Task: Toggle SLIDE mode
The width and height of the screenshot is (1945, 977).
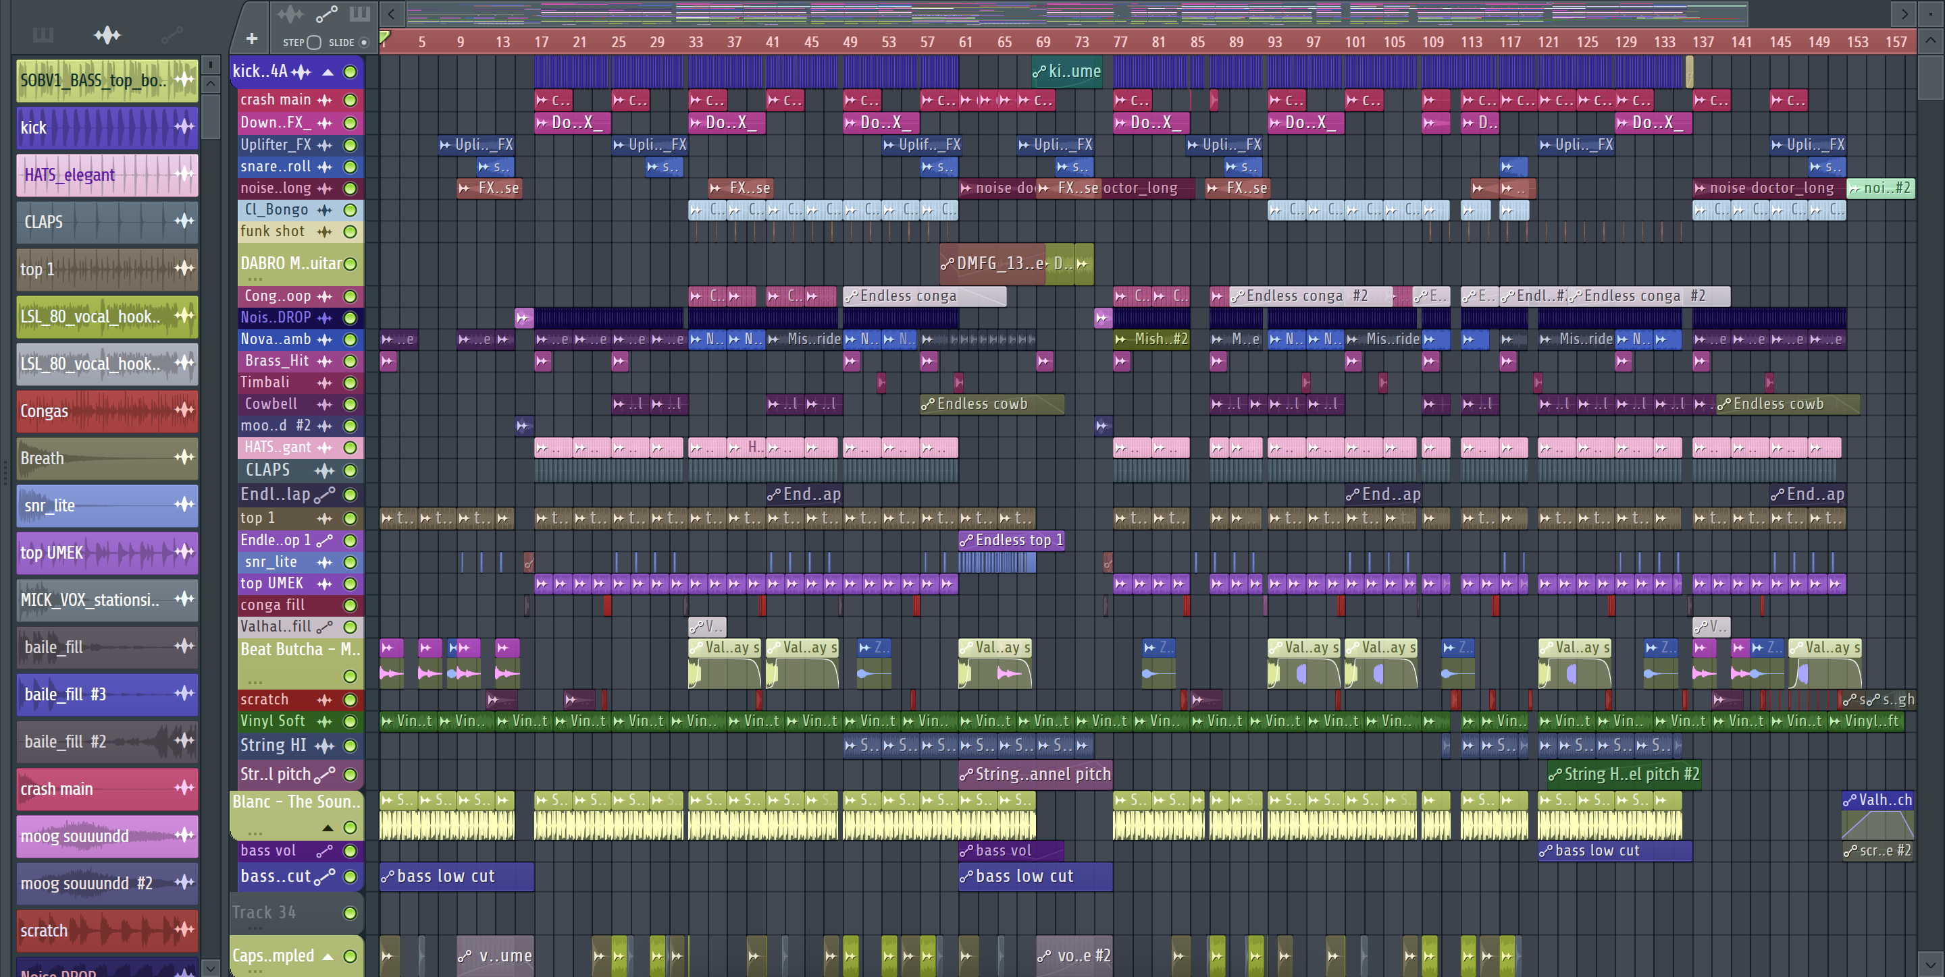Action: click(x=364, y=43)
